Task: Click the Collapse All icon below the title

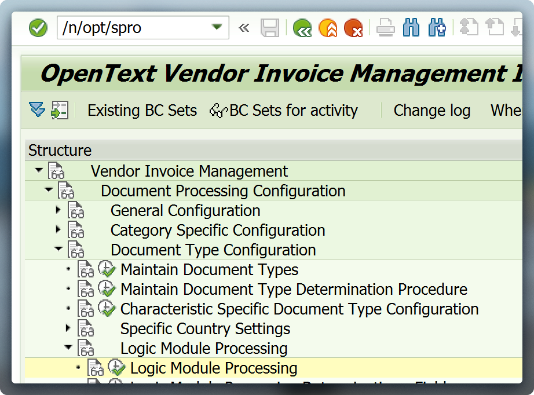Action: pyautogui.click(x=35, y=110)
